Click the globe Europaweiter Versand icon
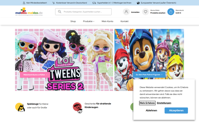This screenshot has width=199, height=124. click(x=138, y=3)
